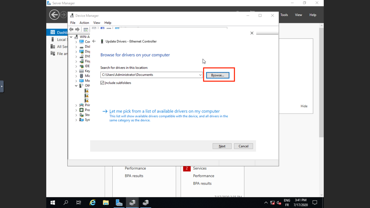Image resolution: width=370 pixels, height=208 pixels.
Task: Select the Mice mouse icon in tree
Action: 82,76
